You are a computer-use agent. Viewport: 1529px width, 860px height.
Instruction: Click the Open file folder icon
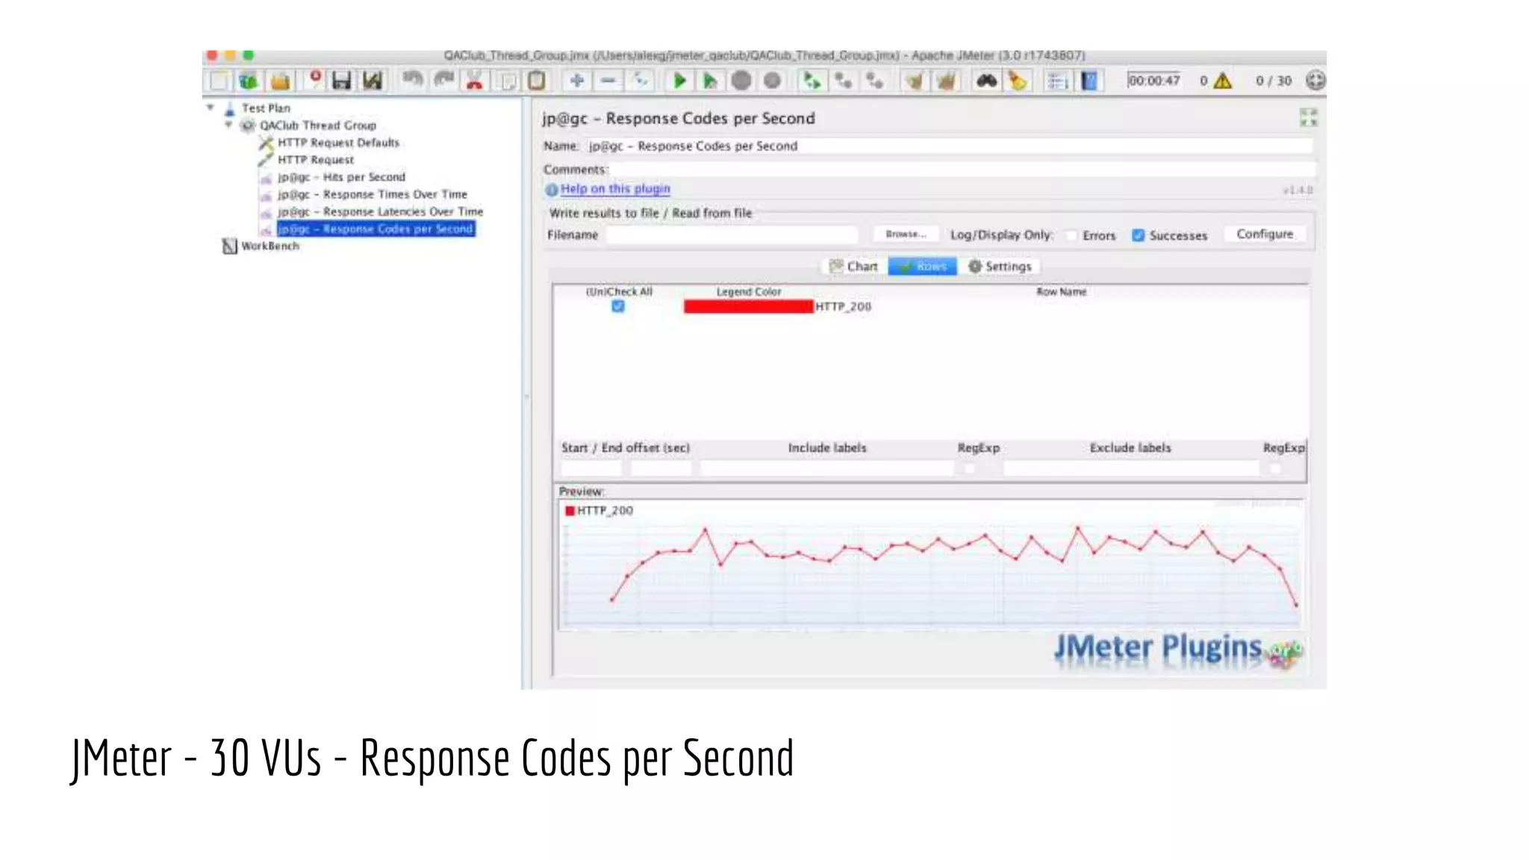tap(280, 81)
